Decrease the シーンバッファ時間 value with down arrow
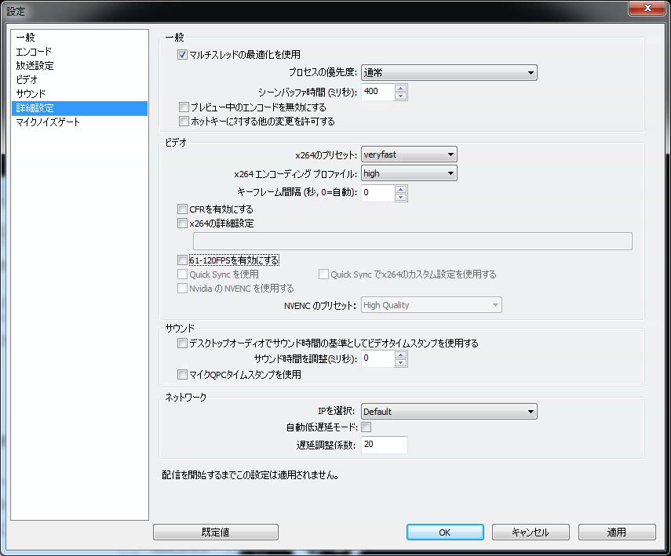Image resolution: width=671 pixels, height=556 pixels. click(x=400, y=96)
